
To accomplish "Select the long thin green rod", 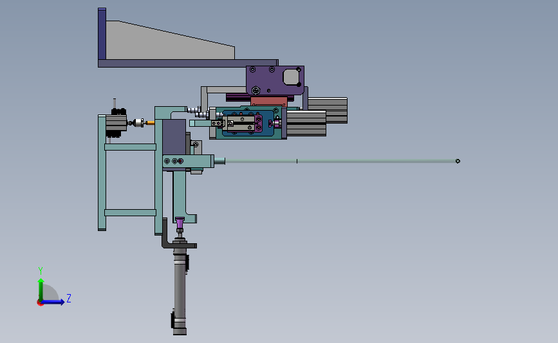I will pos(340,161).
